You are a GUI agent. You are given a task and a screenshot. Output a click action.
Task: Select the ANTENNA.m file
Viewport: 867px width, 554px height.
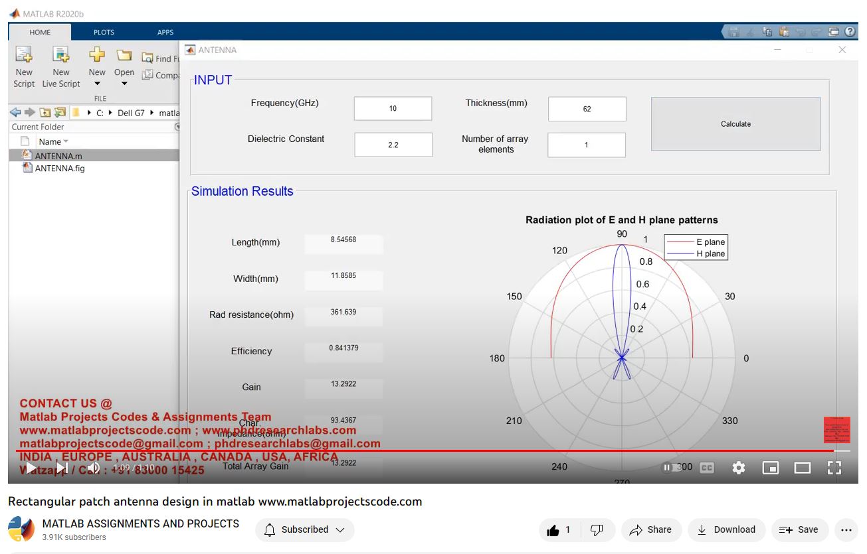point(94,156)
